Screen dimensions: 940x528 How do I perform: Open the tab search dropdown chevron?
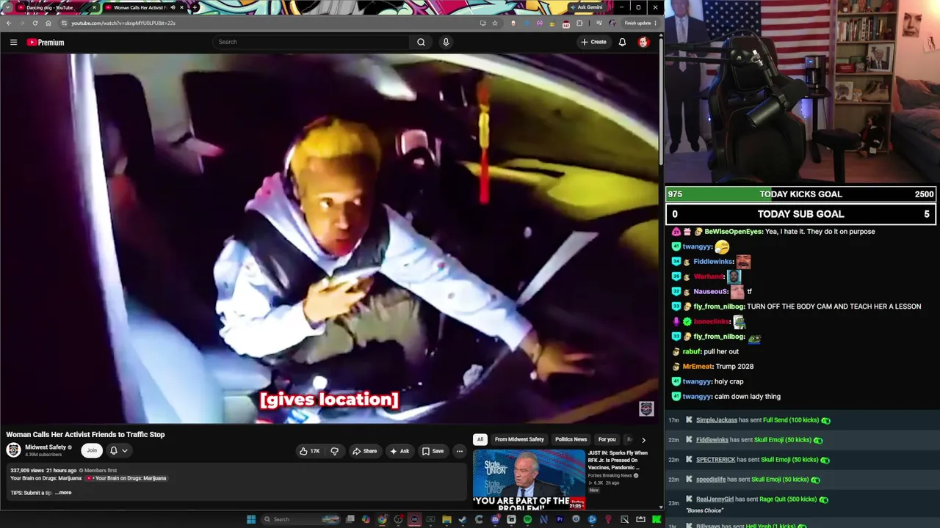tap(7, 7)
